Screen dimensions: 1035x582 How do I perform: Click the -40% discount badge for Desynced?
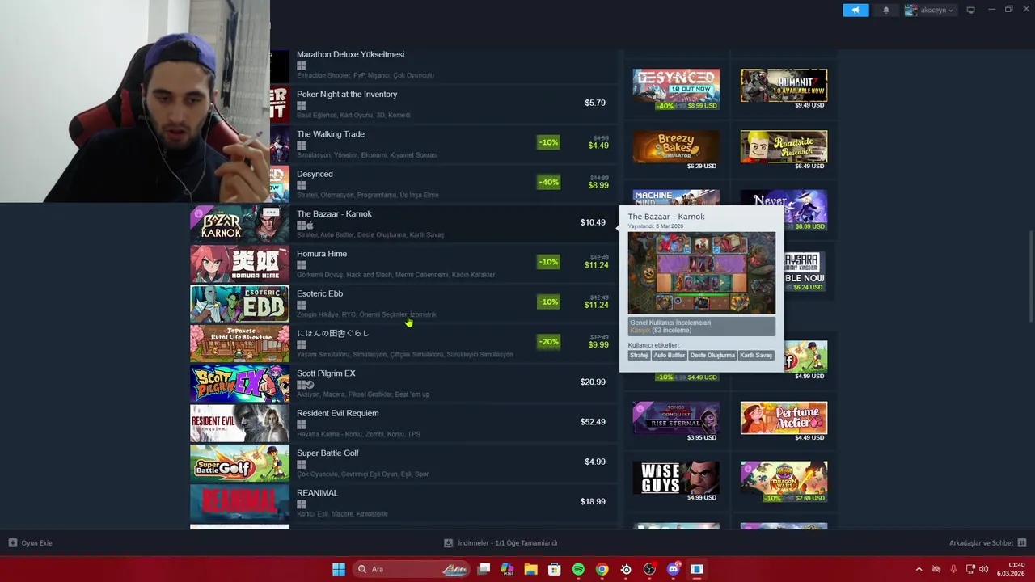point(548,182)
